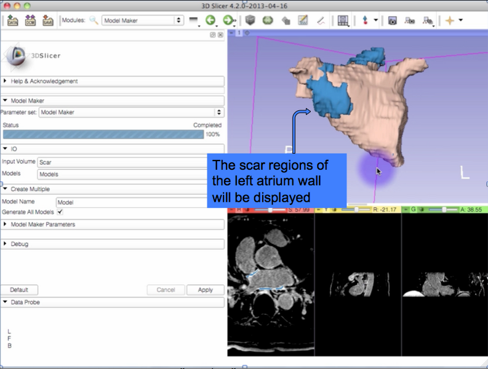This screenshot has width=488, height=369.
Task: Click the Editor module toolbar icon
Action: (x=303, y=20)
